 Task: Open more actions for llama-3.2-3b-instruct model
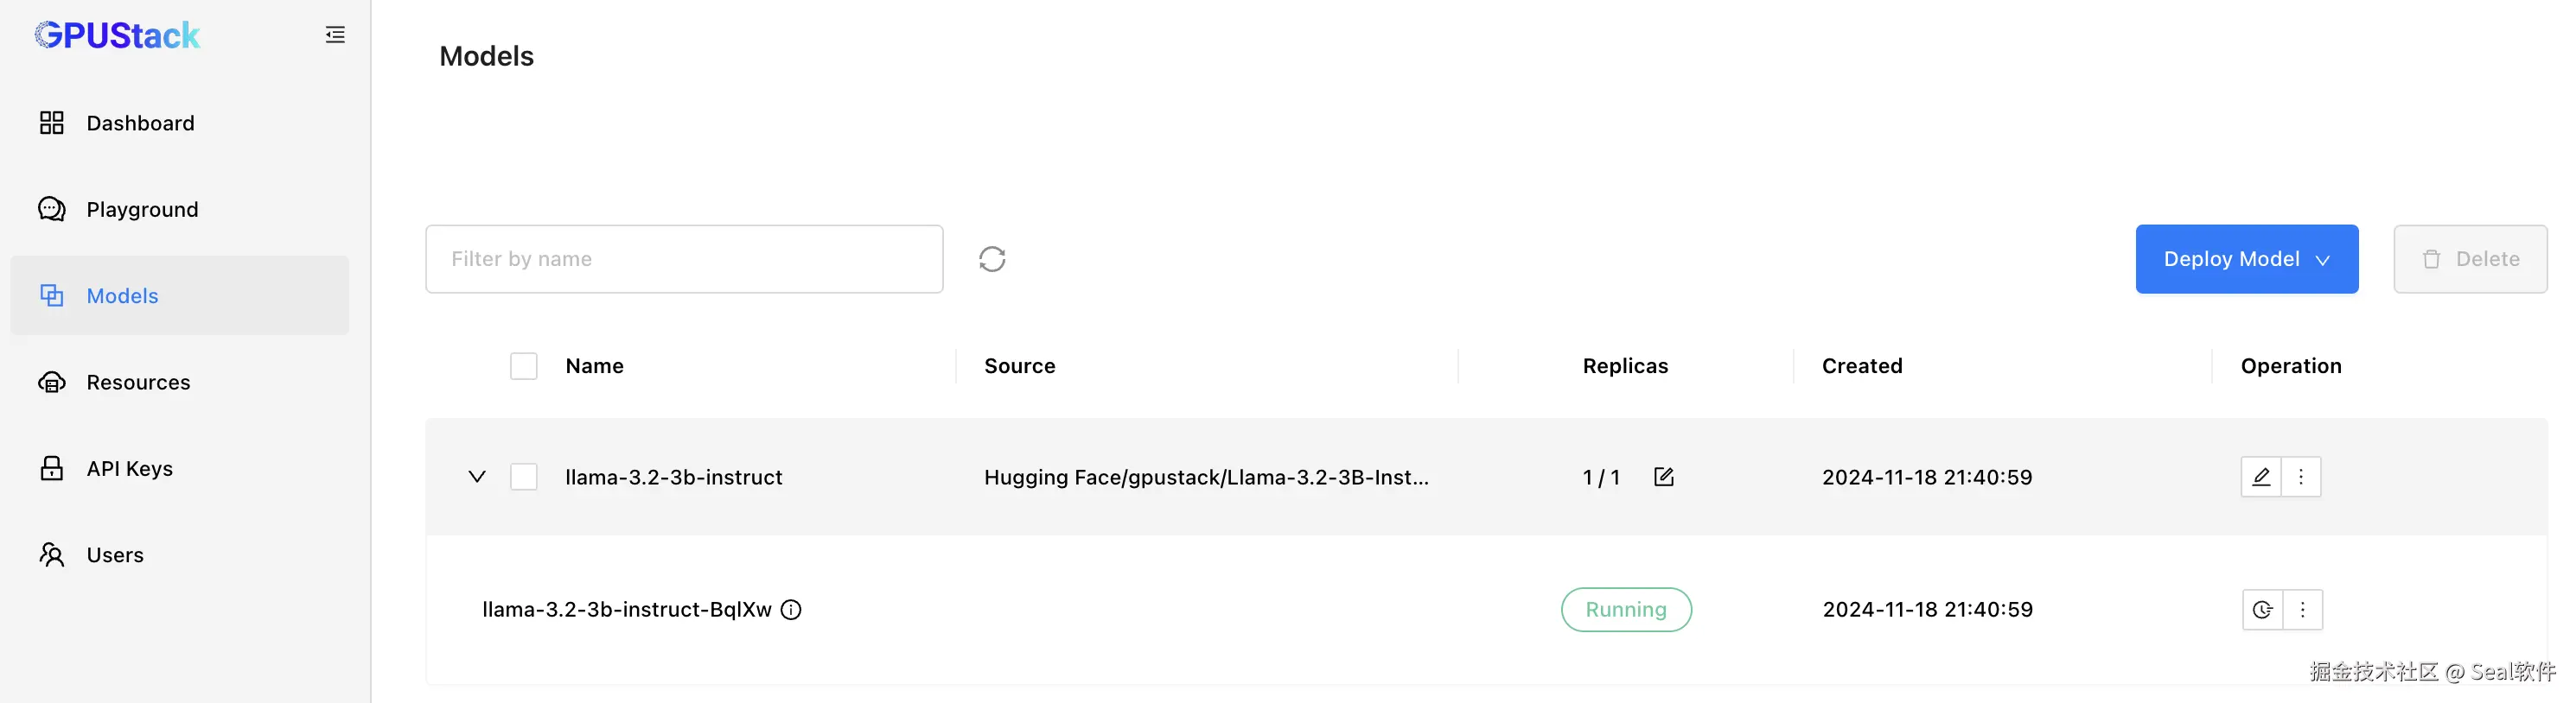2301,478
